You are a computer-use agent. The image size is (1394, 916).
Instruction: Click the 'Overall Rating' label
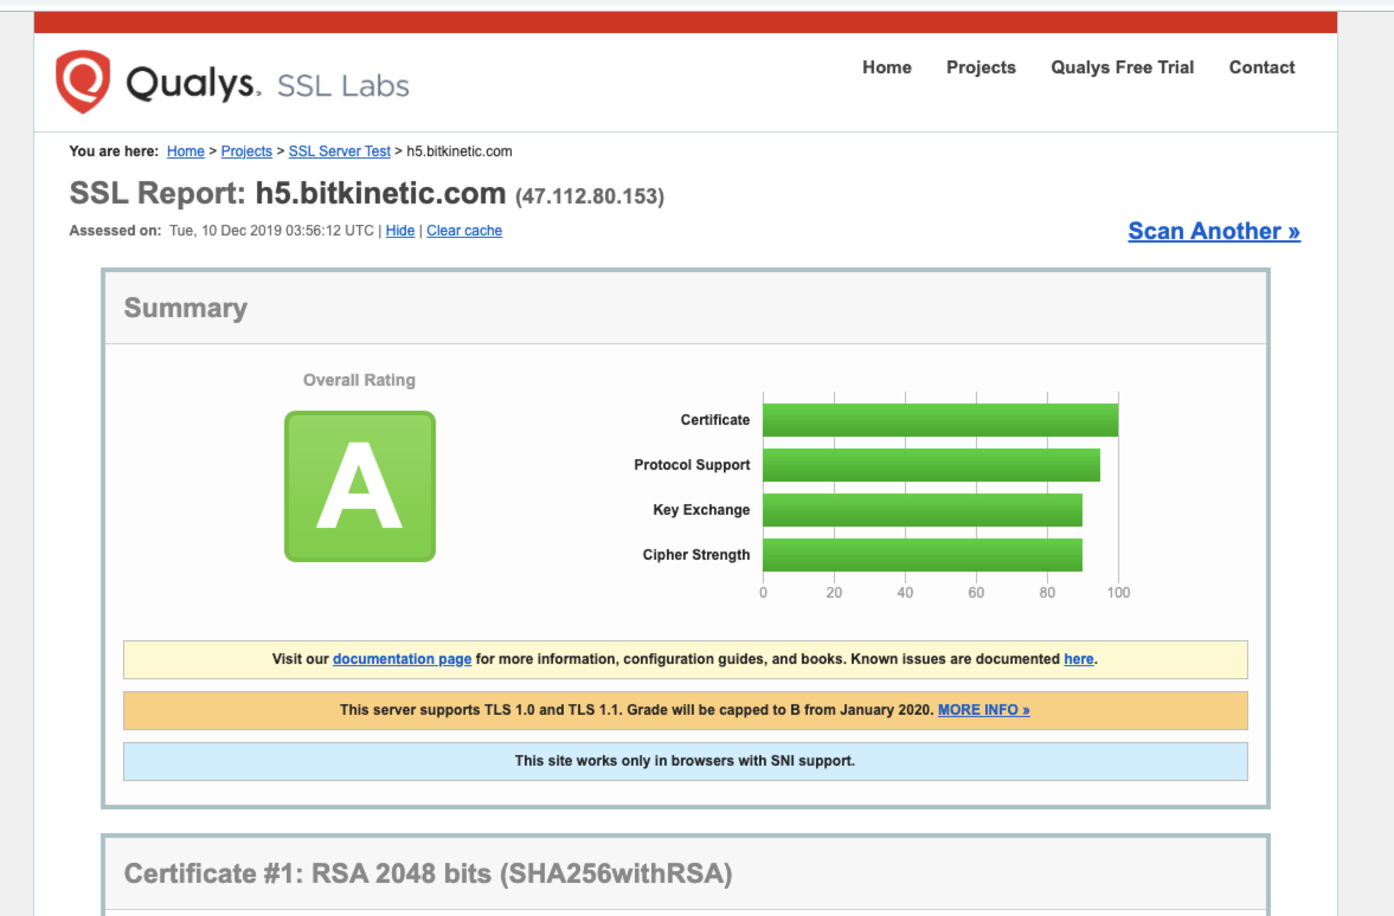(359, 380)
